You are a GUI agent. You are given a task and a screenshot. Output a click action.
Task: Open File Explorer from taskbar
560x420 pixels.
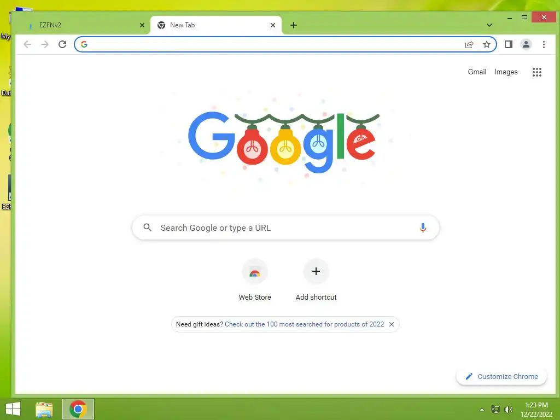point(44,409)
